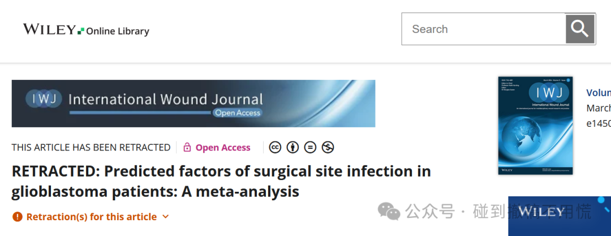The height and width of the screenshot is (236, 611).
Task: Click the non-commercial crossed-dollar license icon
Action: 328,148
